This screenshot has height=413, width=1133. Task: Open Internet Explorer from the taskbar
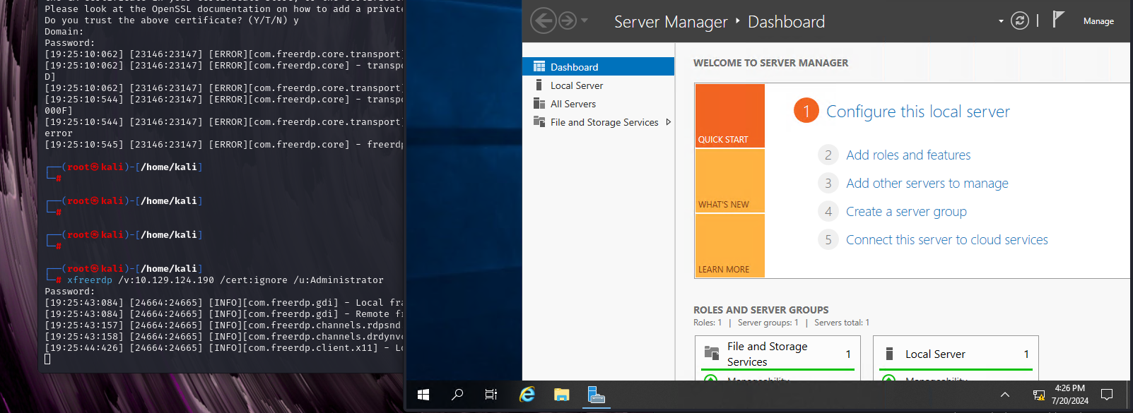click(527, 395)
